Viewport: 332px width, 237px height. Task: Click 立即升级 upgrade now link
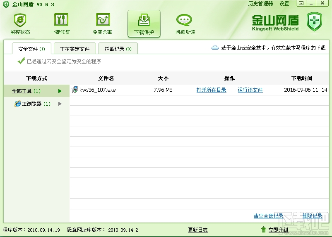coord(278,230)
